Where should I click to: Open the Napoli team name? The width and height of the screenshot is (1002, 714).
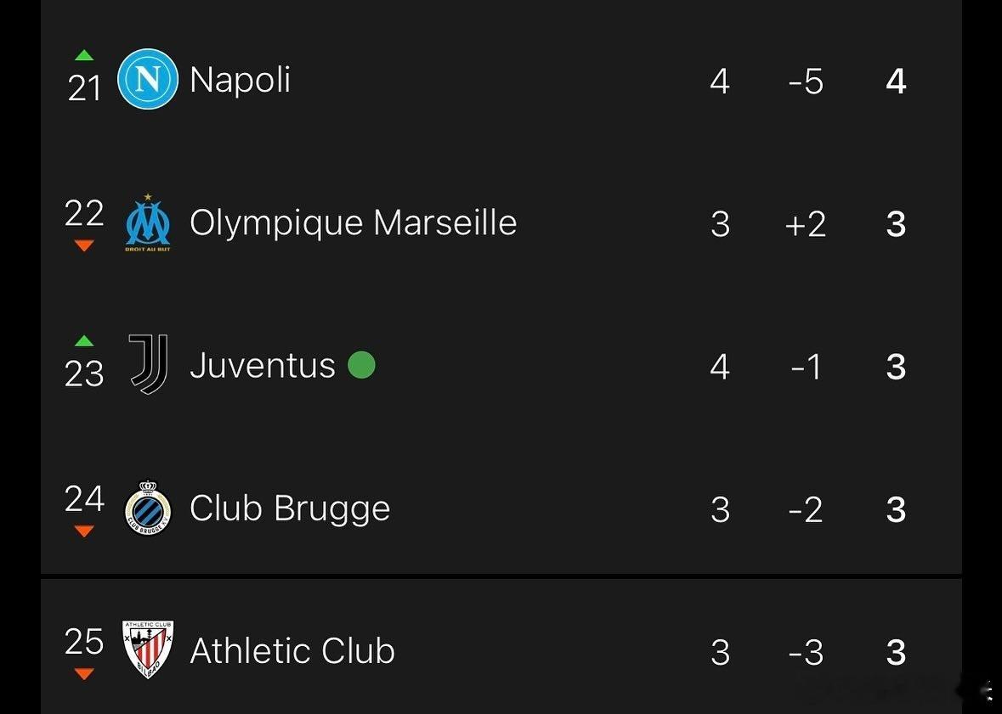click(x=240, y=80)
